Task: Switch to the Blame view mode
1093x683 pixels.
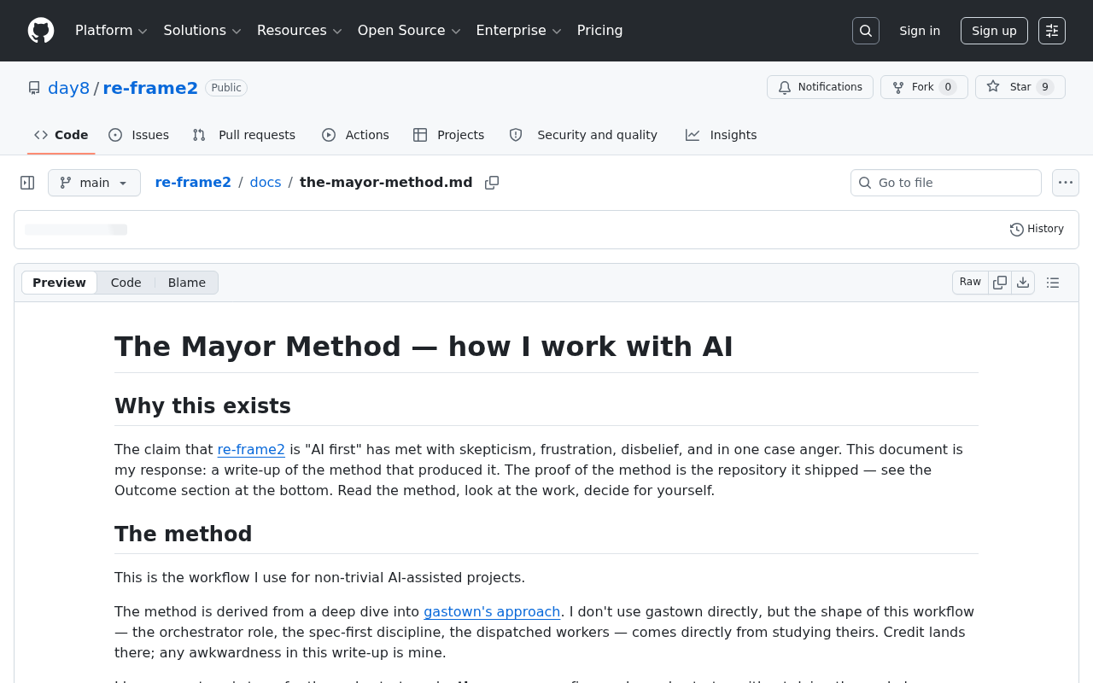Action: click(187, 283)
